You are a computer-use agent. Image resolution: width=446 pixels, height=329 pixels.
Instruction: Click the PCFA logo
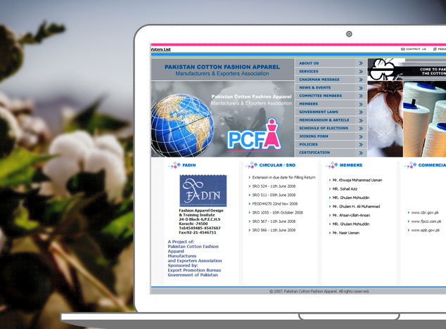tap(254, 134)
